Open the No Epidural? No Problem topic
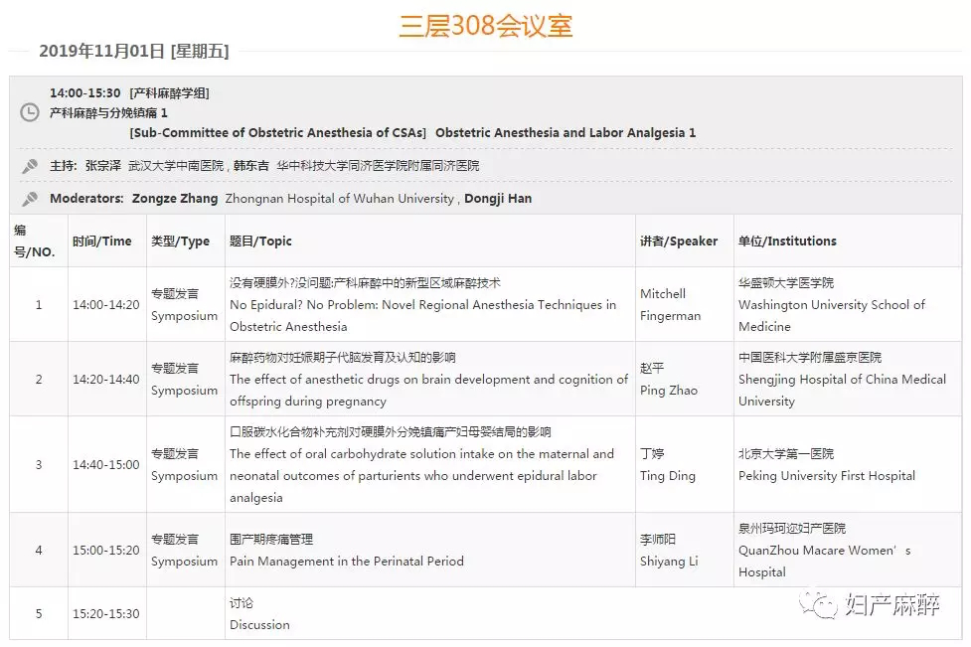The width and height of the screenshot is (971, 647). pyautogui.click(x=422, y=305)
